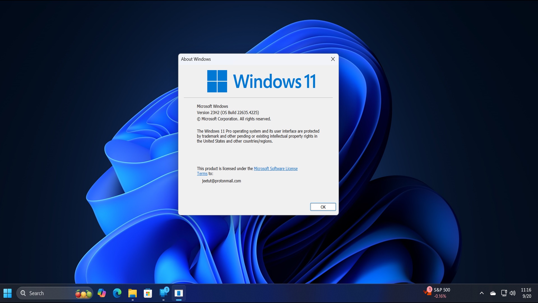This screenshot has height=303, width=538.
Task: Show hidden system tray icons
Action: click(482, 293)
